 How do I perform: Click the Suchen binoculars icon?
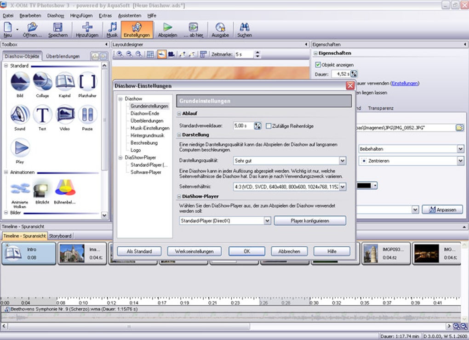[x=244, y=28]
